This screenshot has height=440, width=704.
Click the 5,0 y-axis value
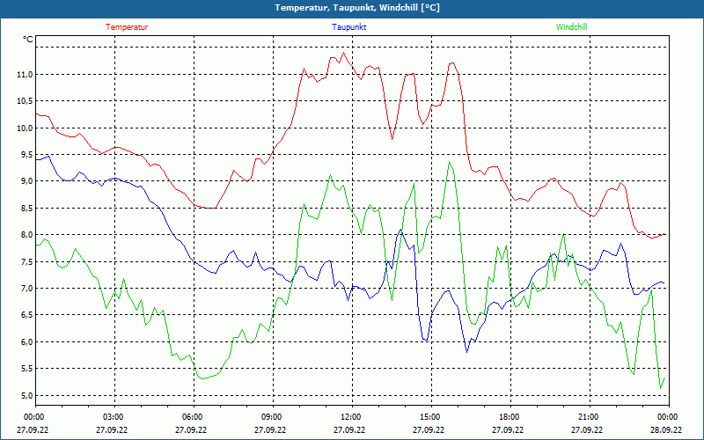[x=26, y=395]
